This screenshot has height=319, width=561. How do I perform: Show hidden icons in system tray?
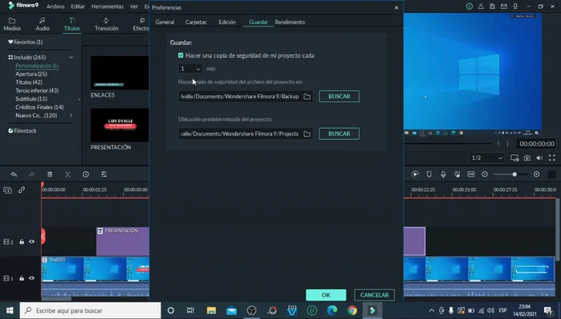point(432,310)
